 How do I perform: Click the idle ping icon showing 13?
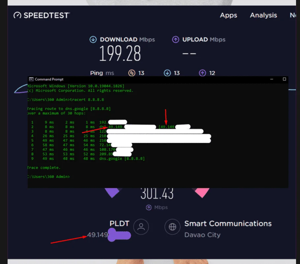(132, 73)
